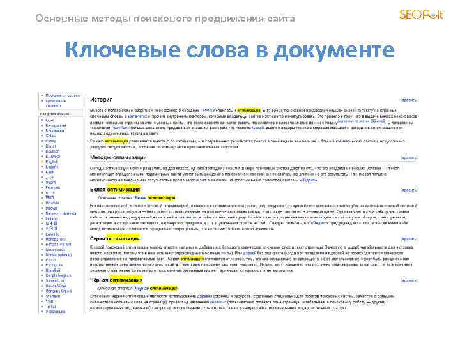Open the Română language link
Viewport: 460px width, 345px height.
pyautogui.click(x=53, y=270)
